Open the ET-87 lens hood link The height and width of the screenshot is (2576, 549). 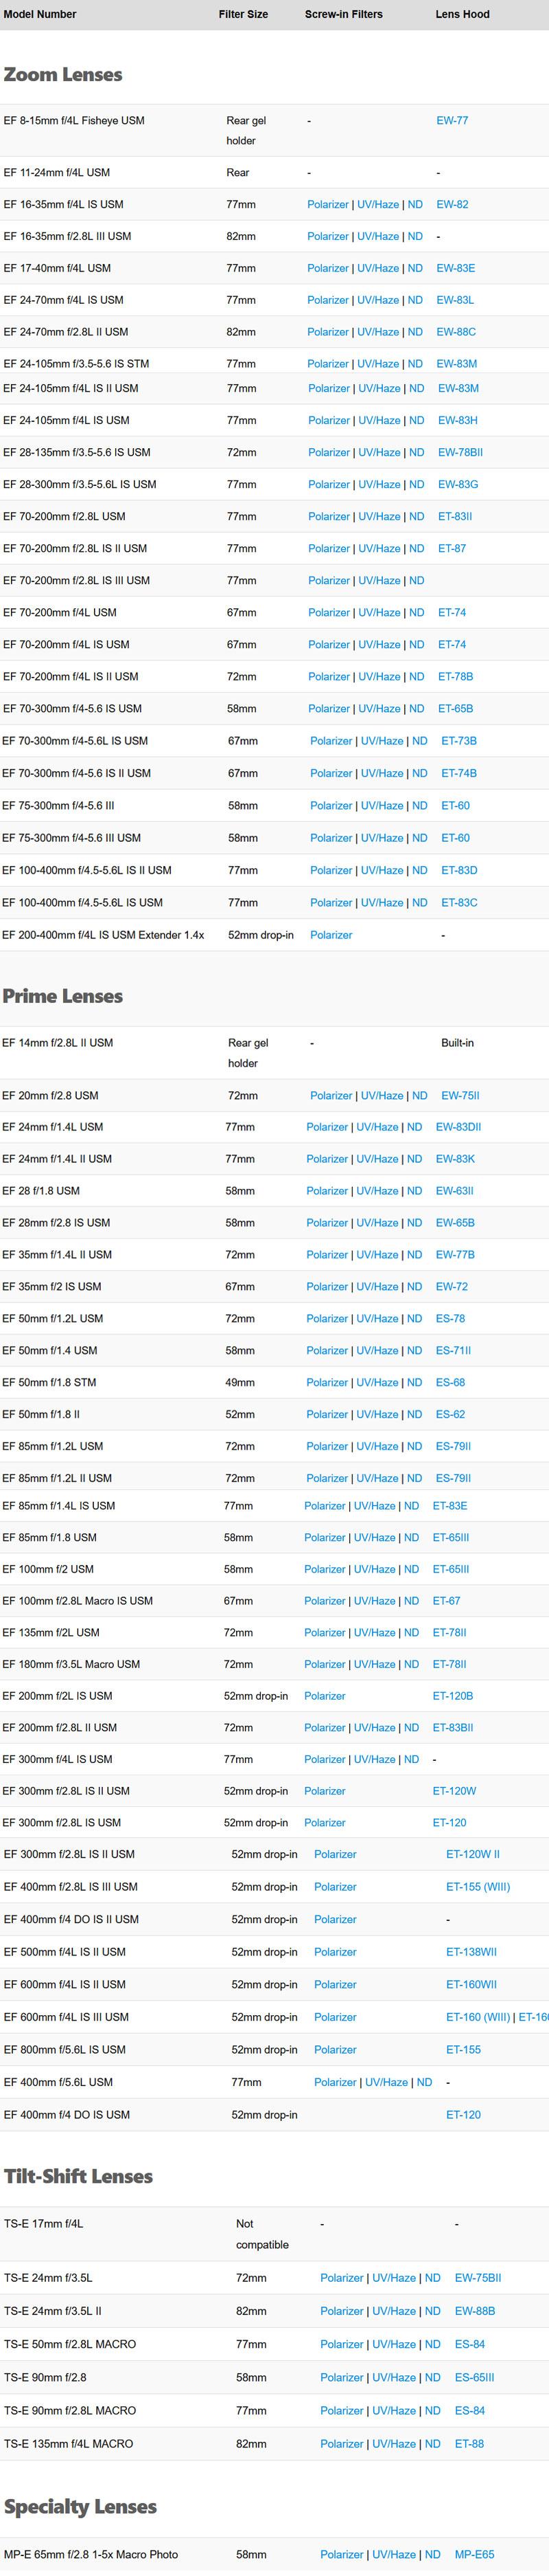pos(451,549)
